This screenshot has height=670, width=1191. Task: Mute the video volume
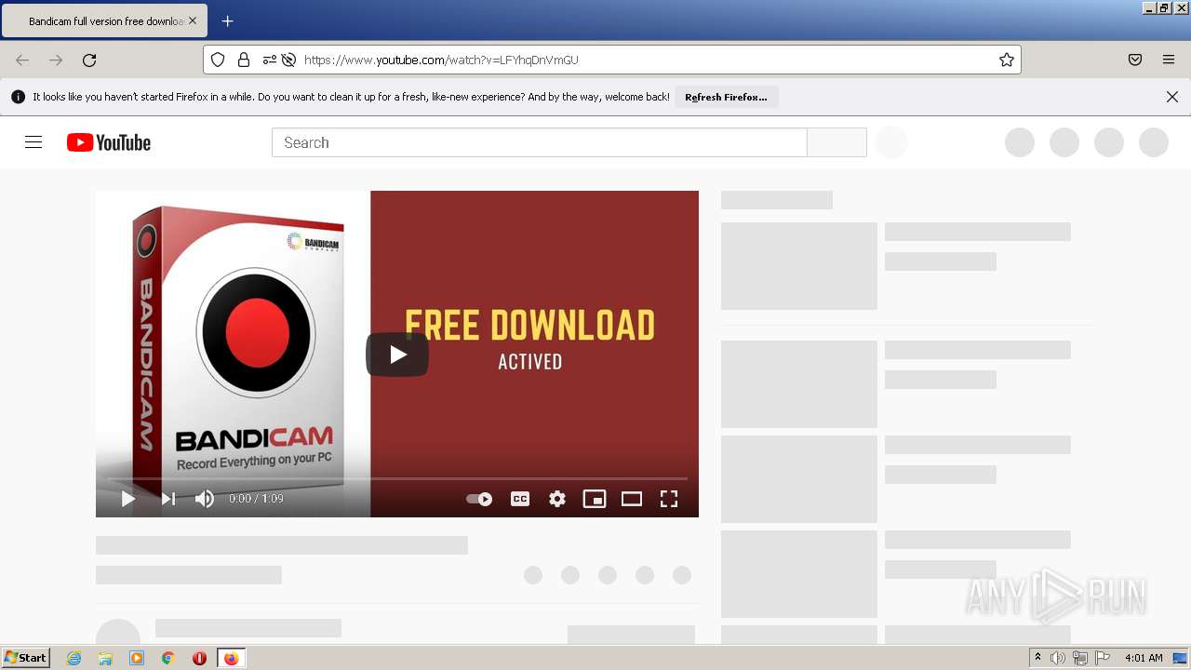(205, 499)
